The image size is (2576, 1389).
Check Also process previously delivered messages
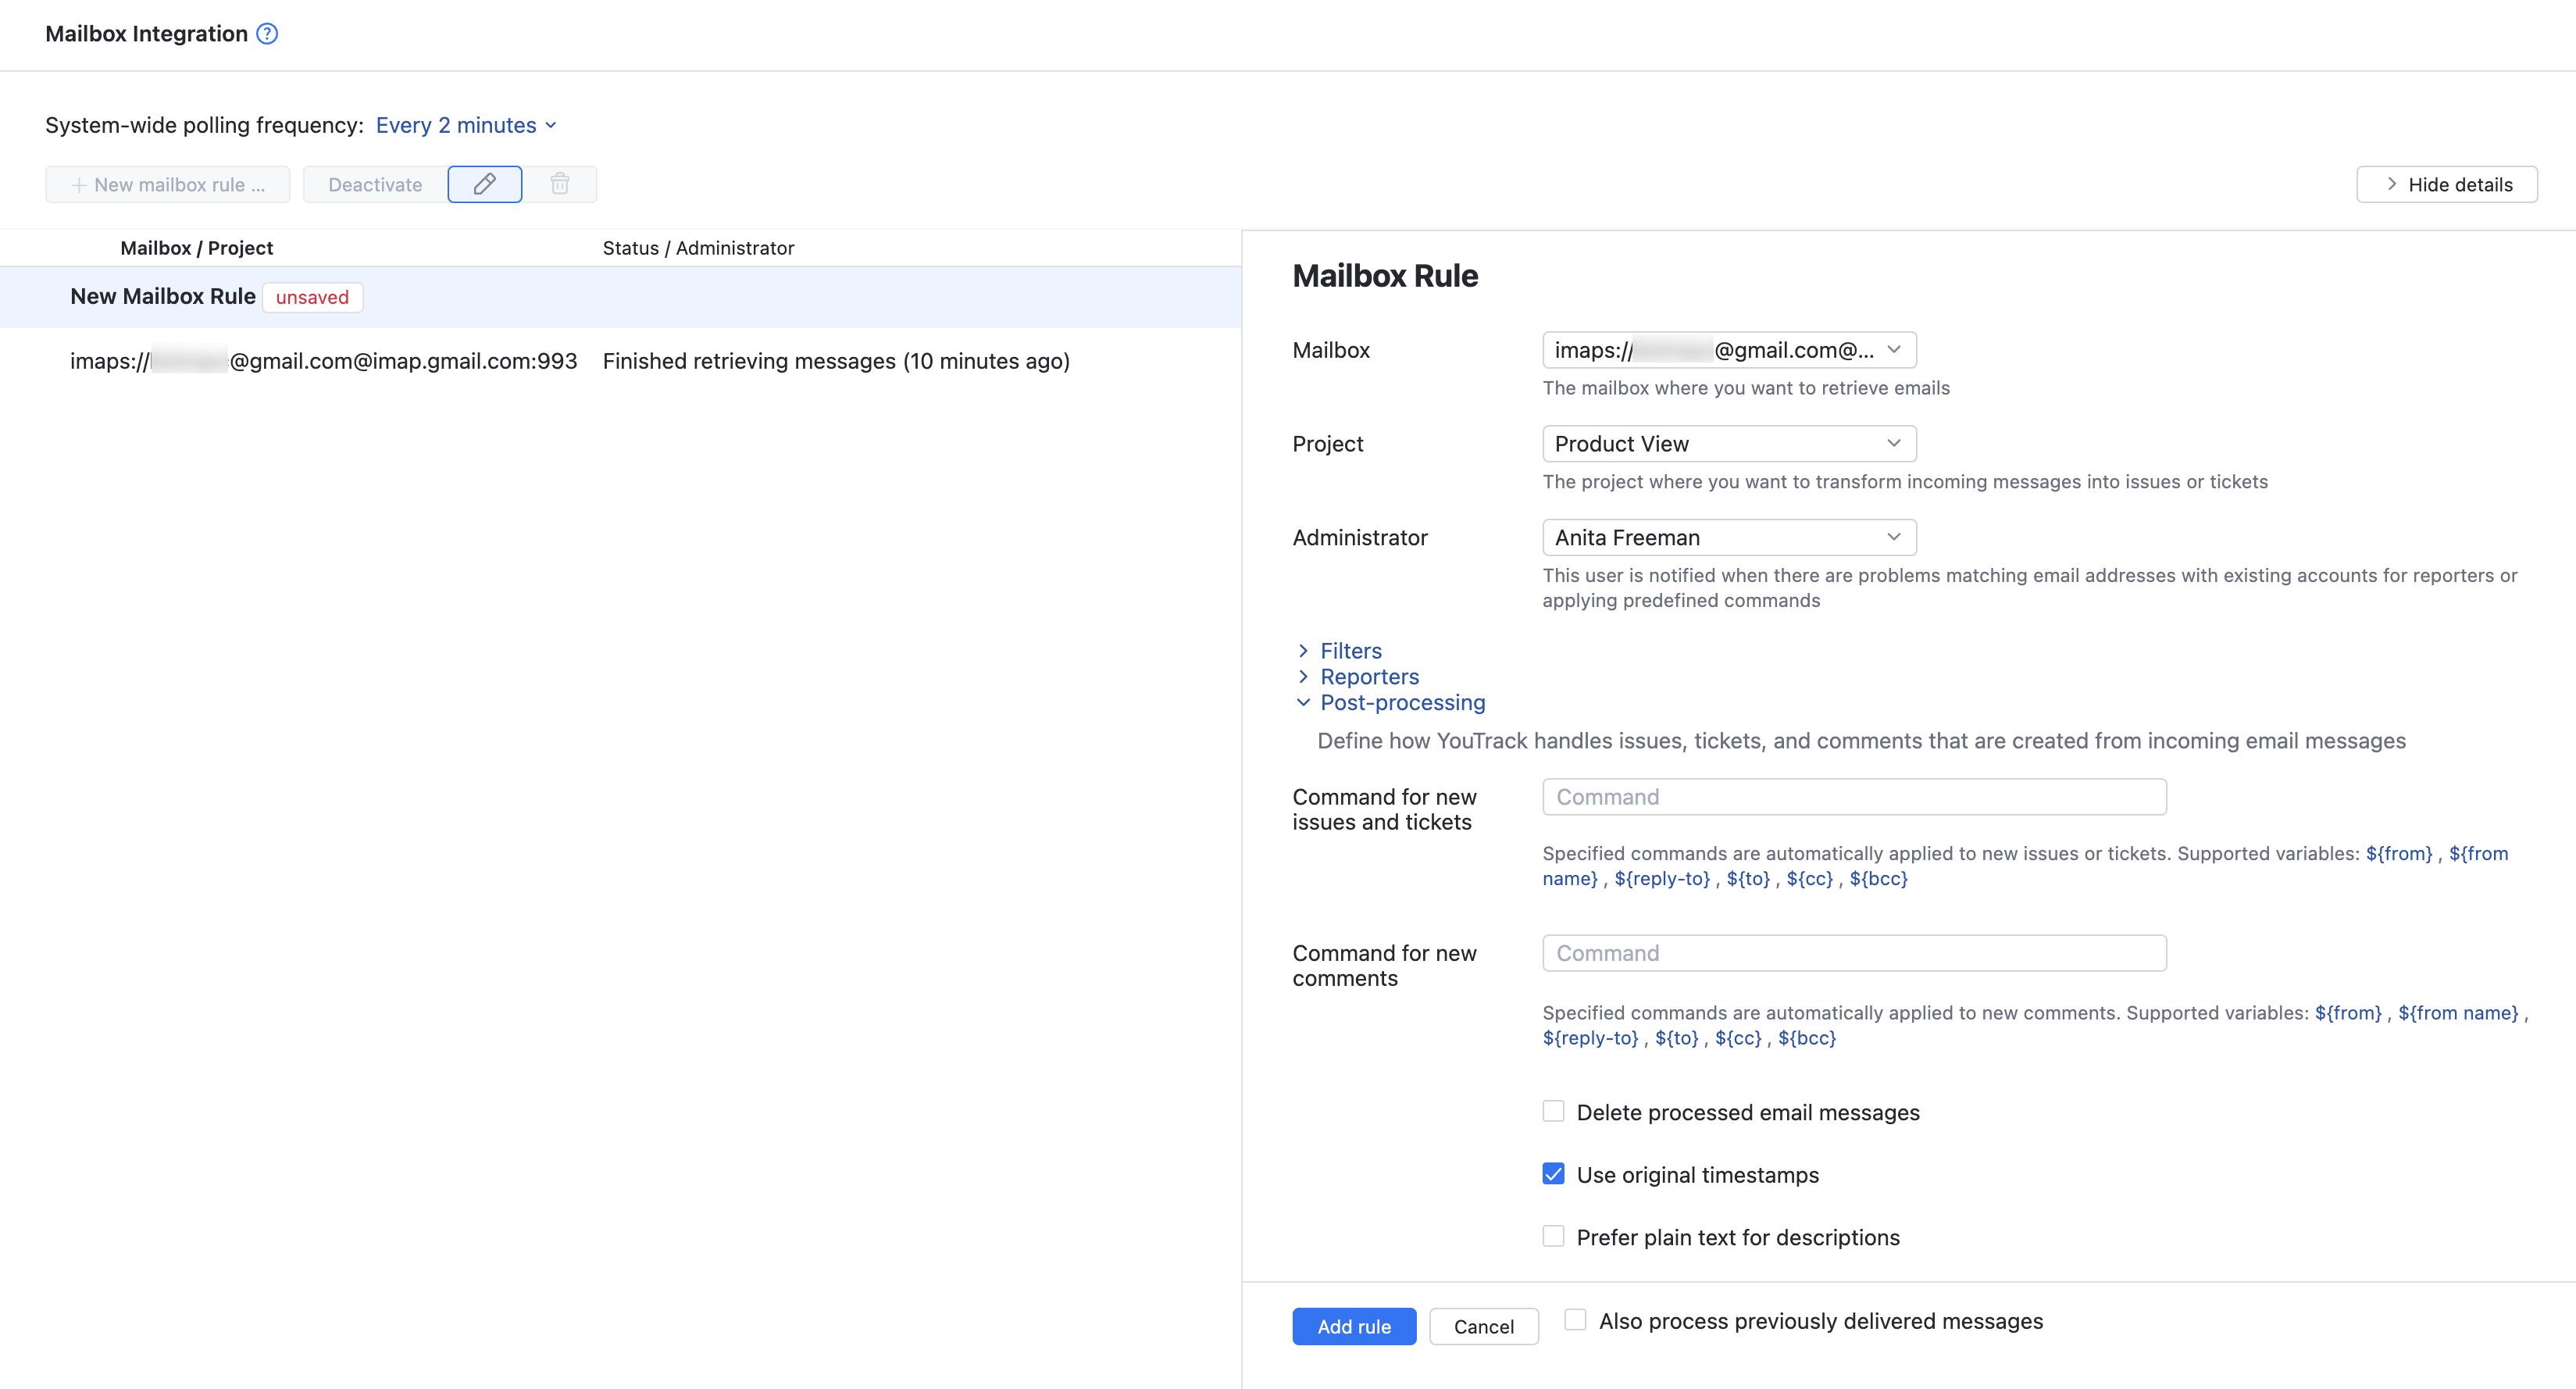click(x=1575, y=1320)
